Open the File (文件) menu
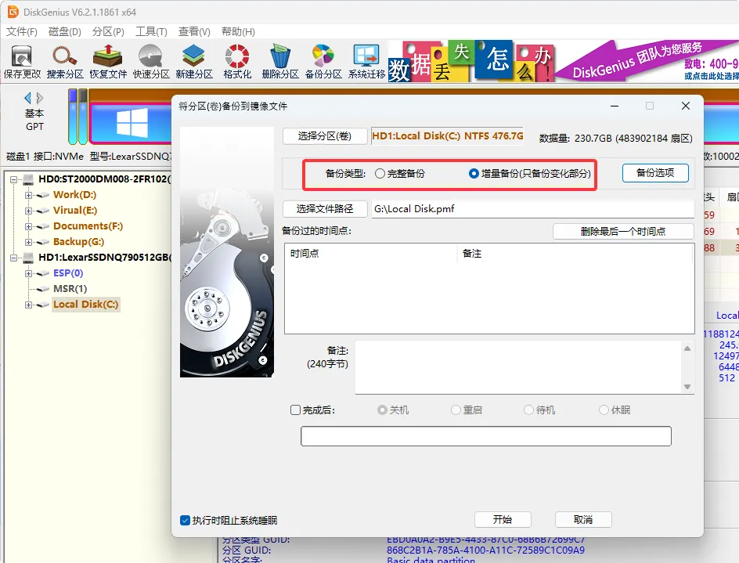The height and width of the screenshot is (563, 739). pos(21,31)
